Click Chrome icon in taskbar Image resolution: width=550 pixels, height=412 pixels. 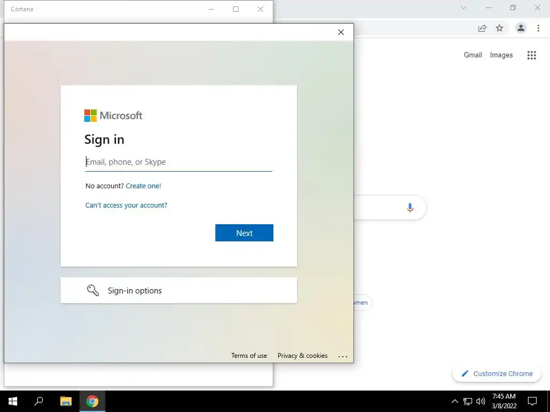pyautogui.click(x=92, y=401)
